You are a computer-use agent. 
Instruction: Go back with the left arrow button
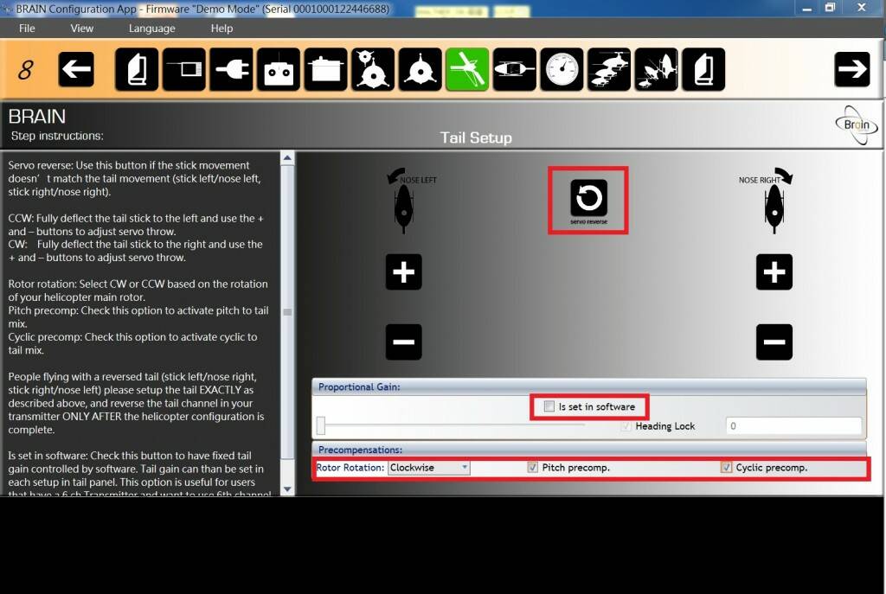point(76,69)
